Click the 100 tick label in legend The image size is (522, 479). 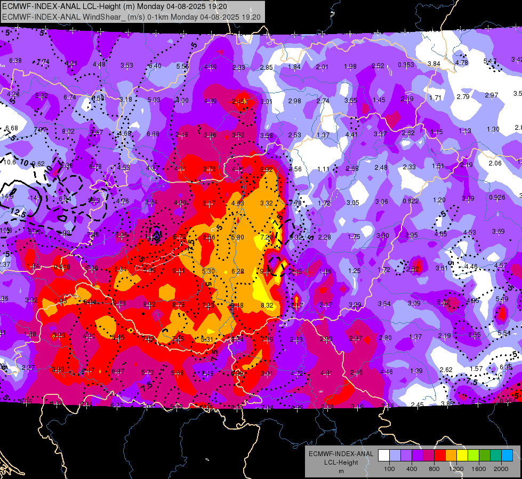click(389, 469)
